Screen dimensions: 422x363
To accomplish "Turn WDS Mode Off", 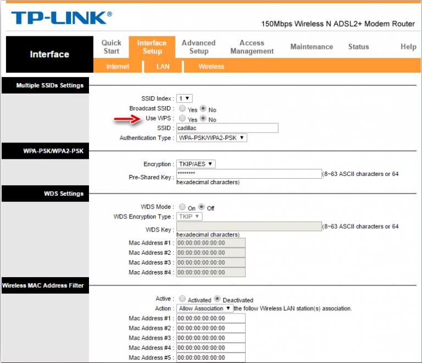I will pyautogui.click(x=202, y=207).
